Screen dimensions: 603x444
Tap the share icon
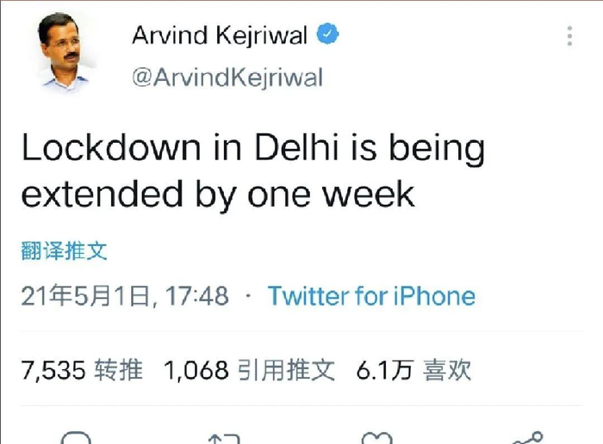525,438
